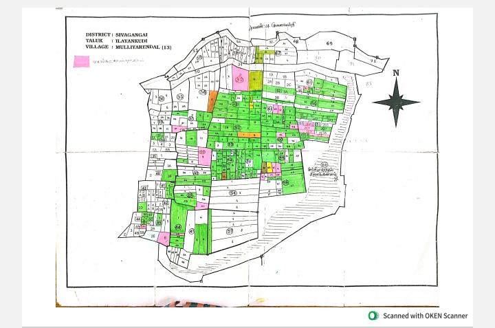Click the pink legend swatch under Village
This screenshot has height=328, width=495.
[81, 61]
